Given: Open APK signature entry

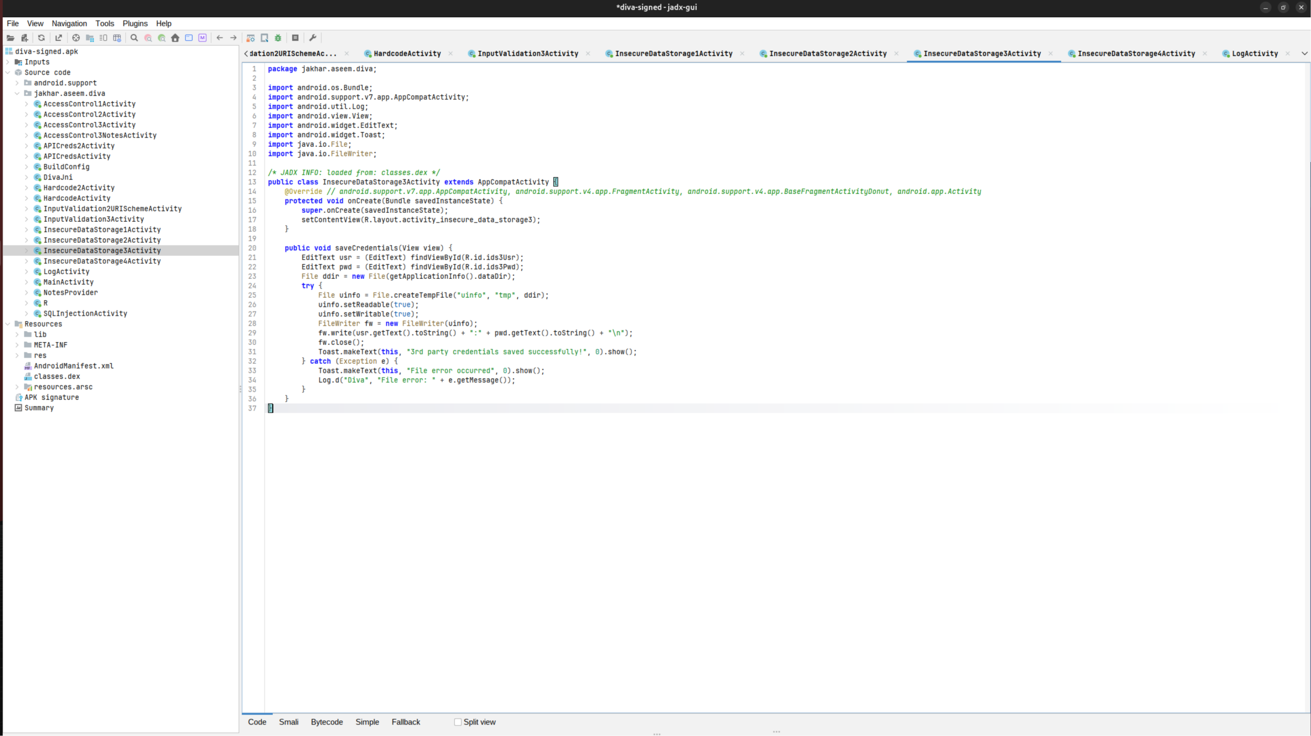Looking at the screenshot, I should tap(51, 397).
